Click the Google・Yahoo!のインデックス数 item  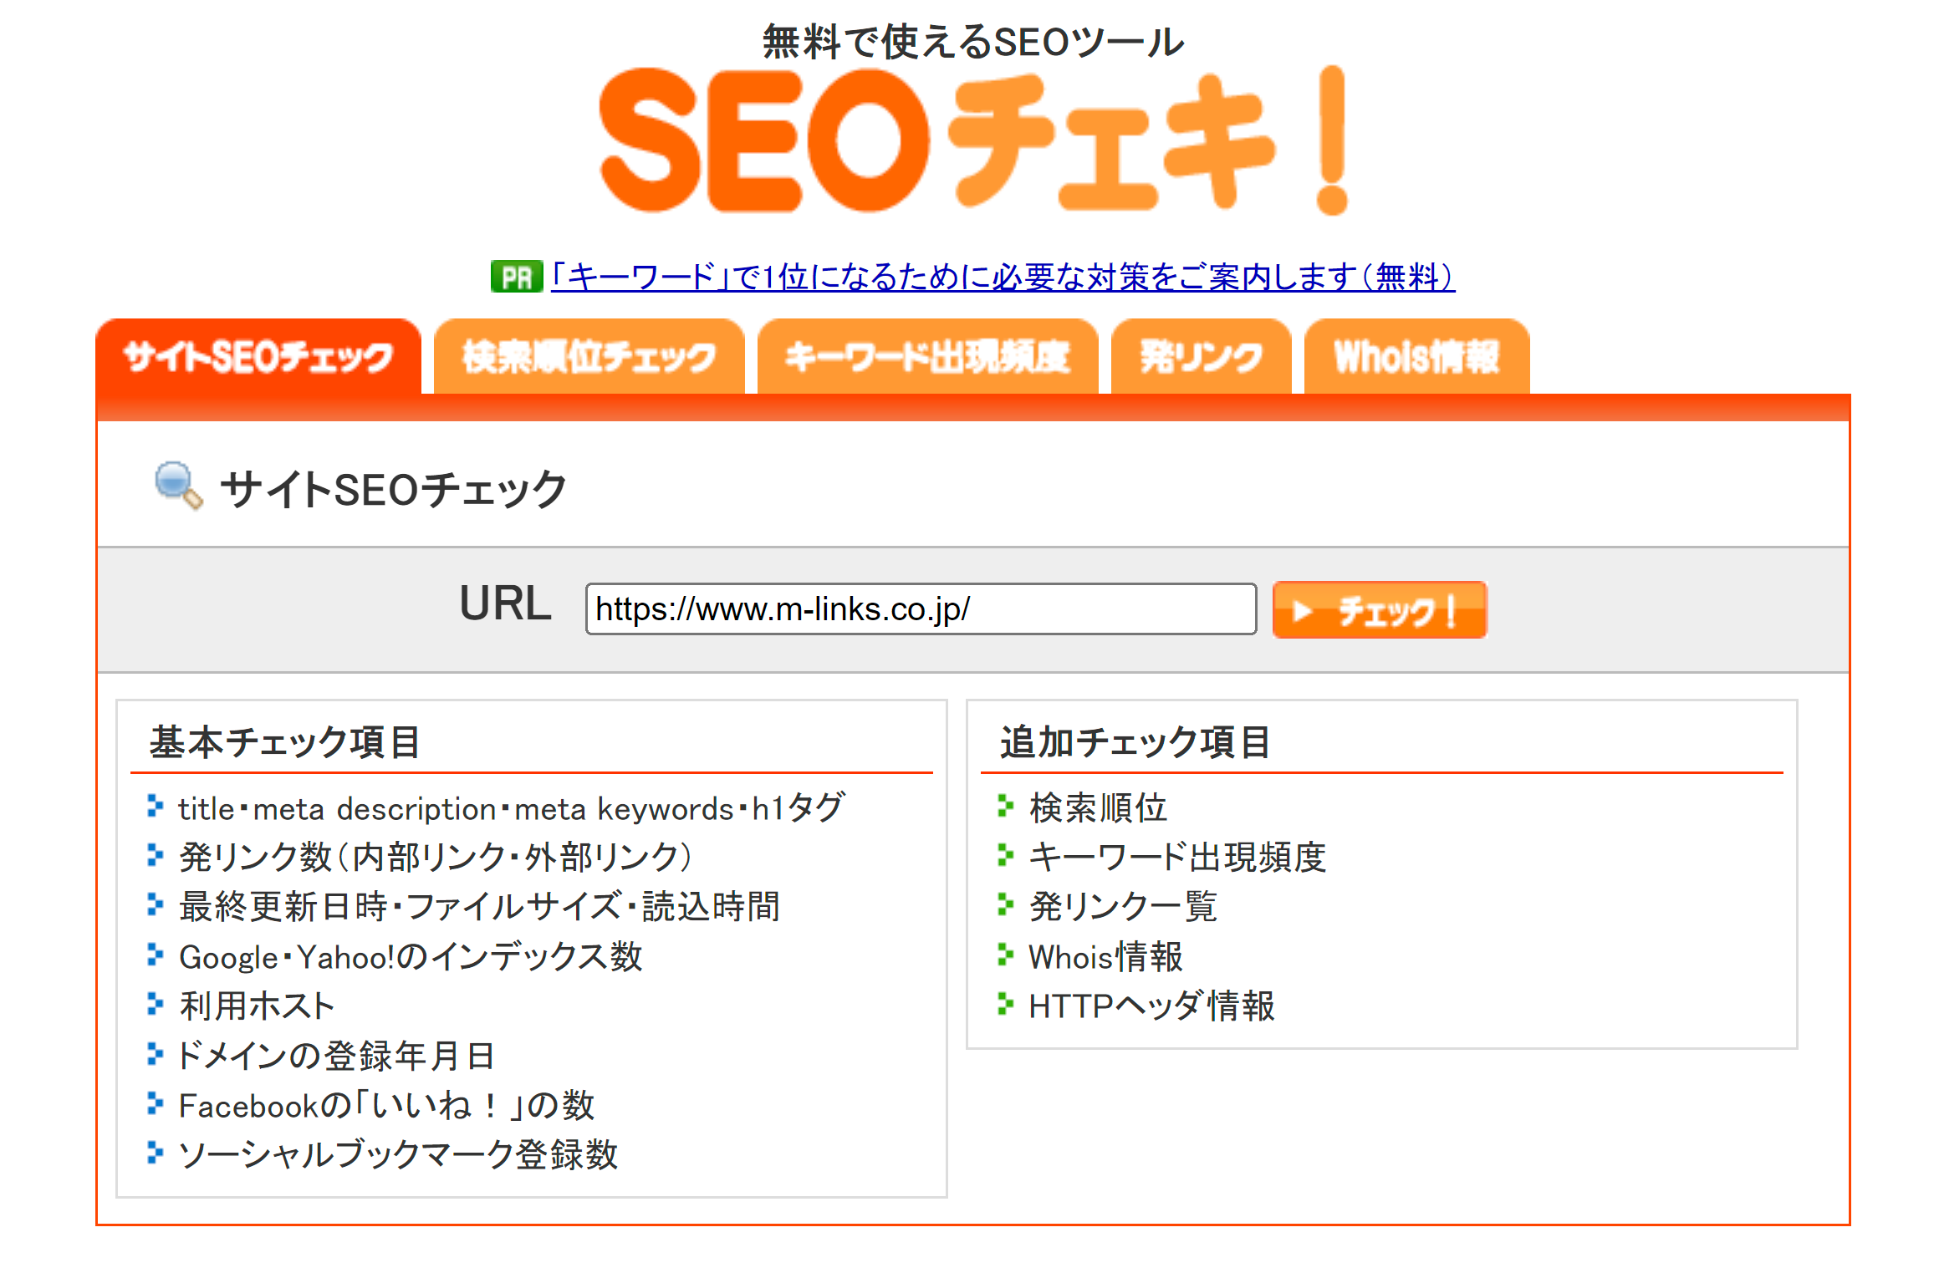(x=411, y=956)
